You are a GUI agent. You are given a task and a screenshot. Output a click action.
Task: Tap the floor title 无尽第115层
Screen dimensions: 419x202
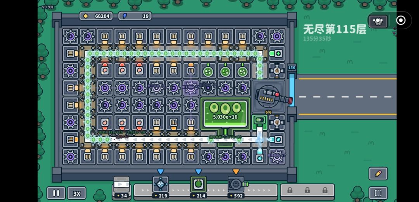click(x=334, y=29)
